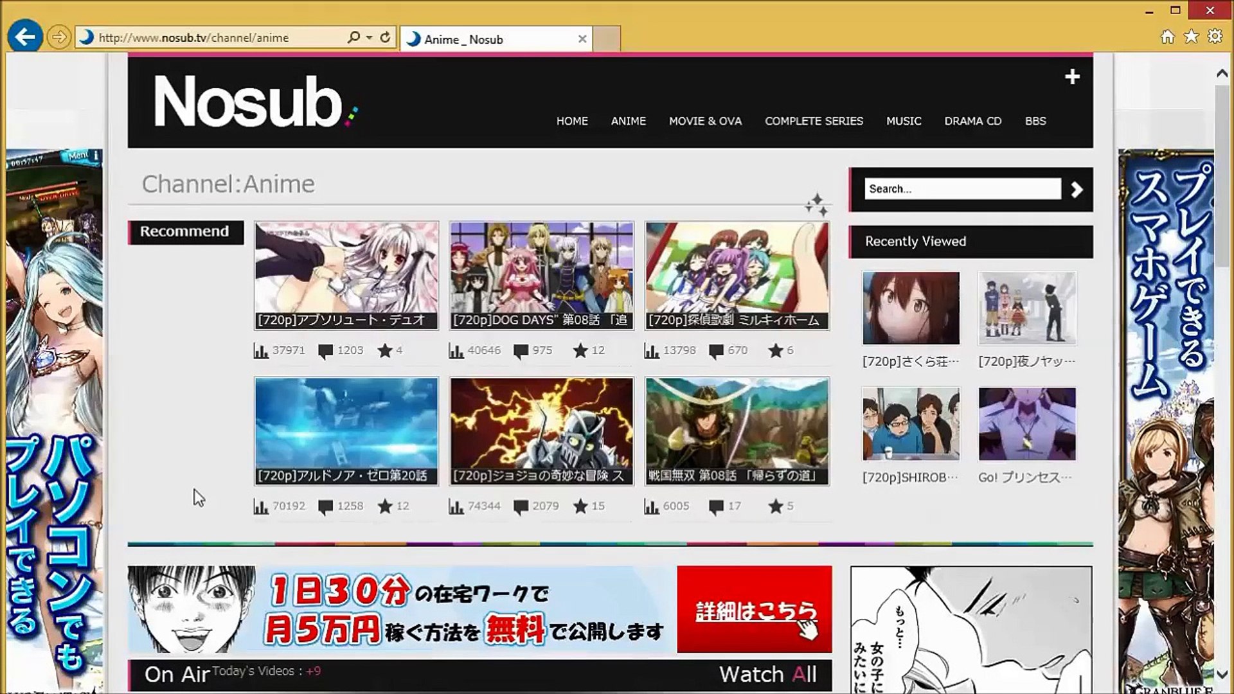This screenshot has height=694, width=1234.
Task: Click the page scrollbar down arrow
Action: pos(1222,674)
